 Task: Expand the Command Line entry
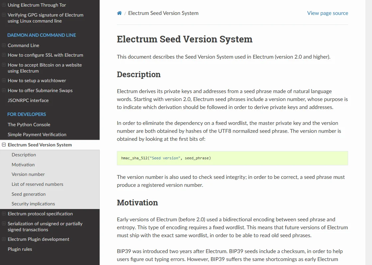pos(4,45)
